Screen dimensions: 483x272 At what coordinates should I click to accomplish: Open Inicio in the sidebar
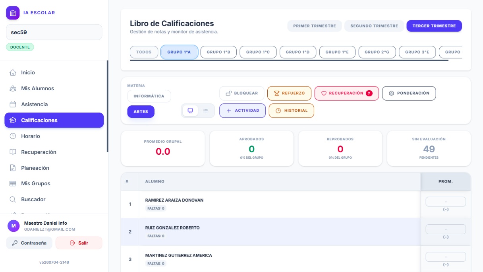click(x=54, y=72)
